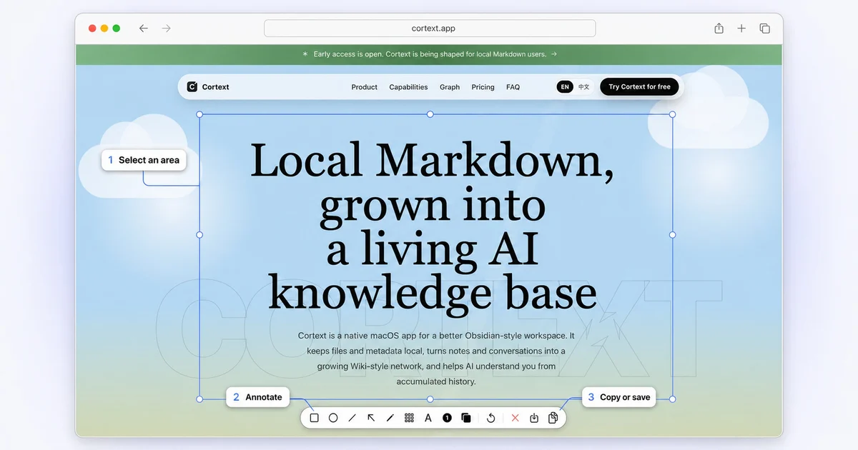Activate the freehand pen tool
The image size is (858, 450).
(390, 418)
